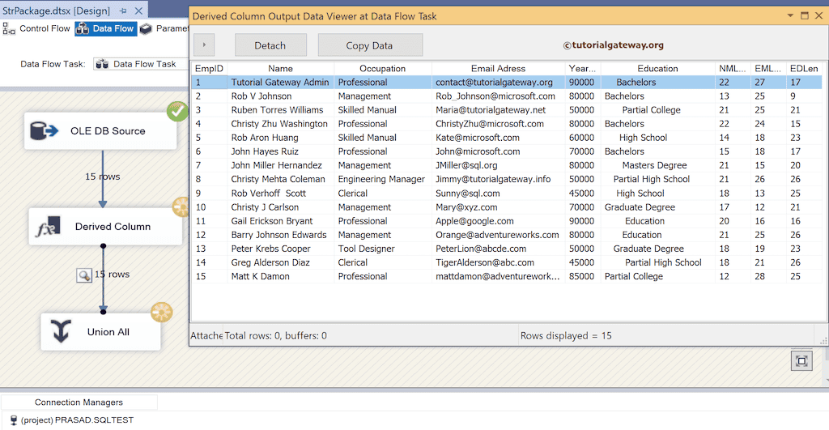Select the Derived Column transformation box
The height and width of the screenshot is (430, 829).
click(x=105, y=227)
